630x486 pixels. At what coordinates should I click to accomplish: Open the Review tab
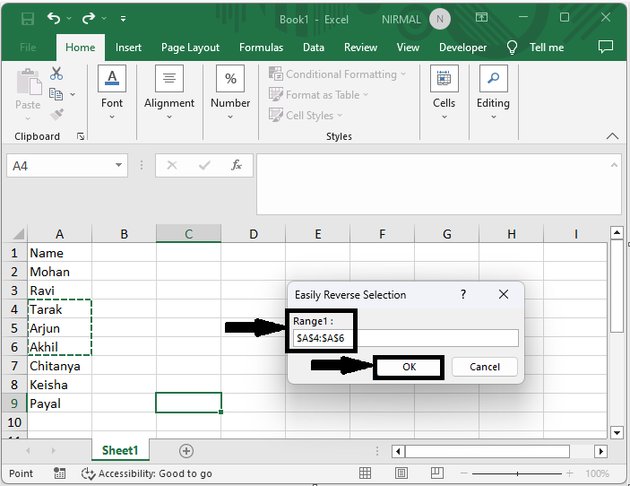361,48
